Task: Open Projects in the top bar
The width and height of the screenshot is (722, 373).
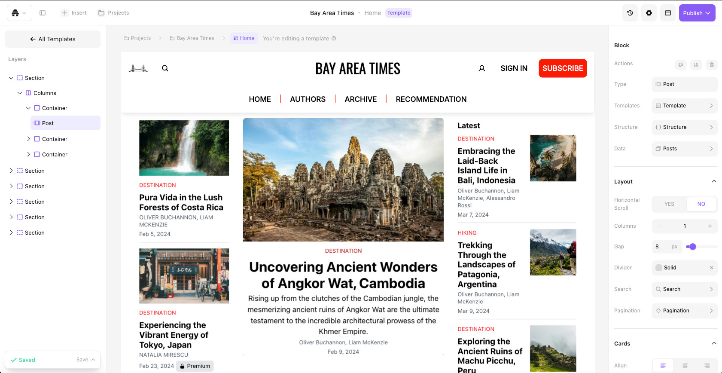Action: click(113, 13)
